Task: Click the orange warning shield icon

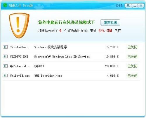Action: tap(19, 25)
